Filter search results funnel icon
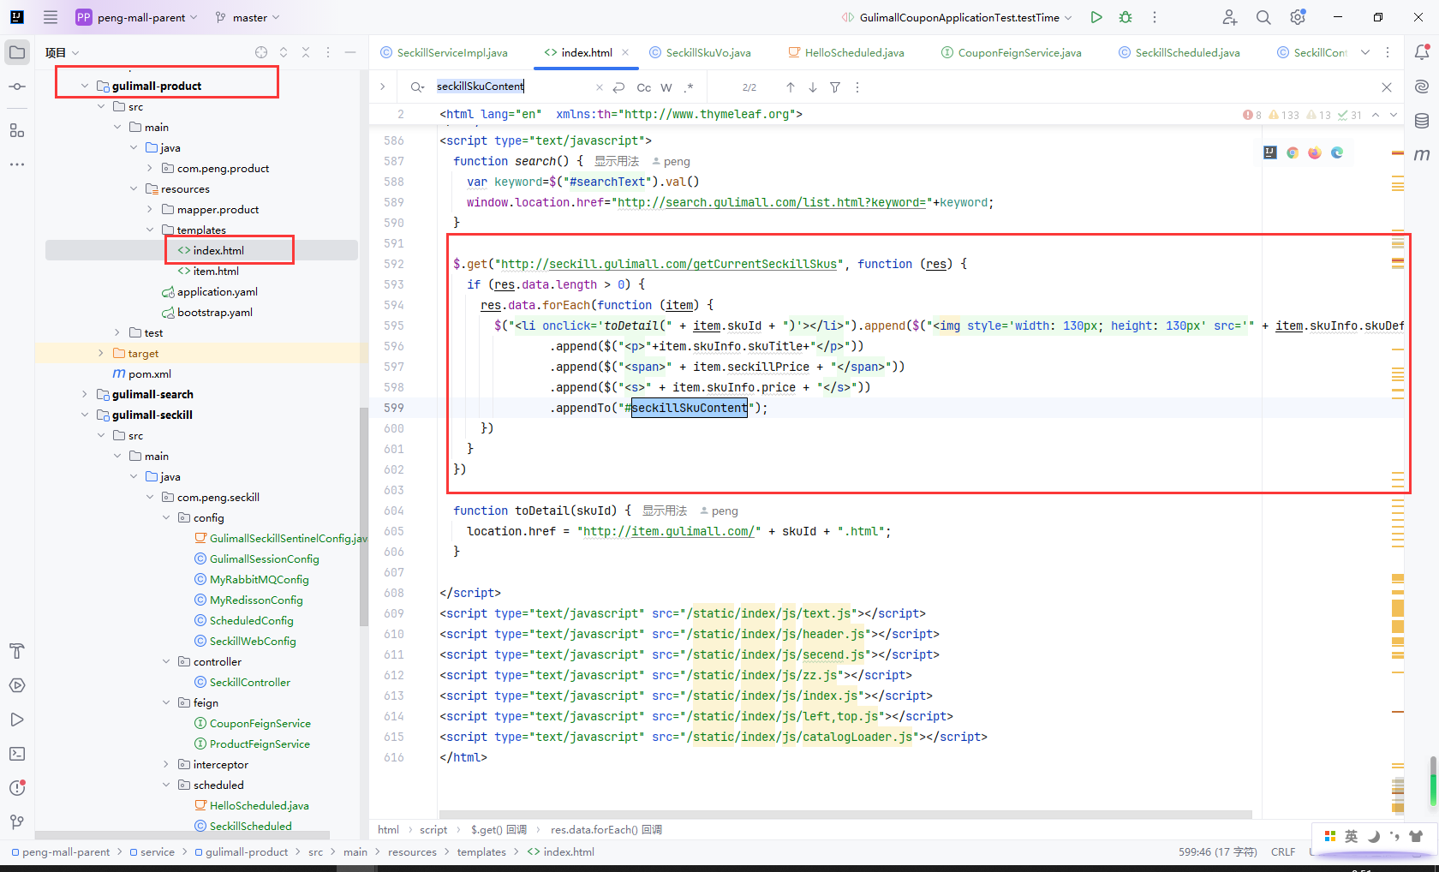Image resolution: width=1439 pixels, height=872 pixels. (835, 87)
